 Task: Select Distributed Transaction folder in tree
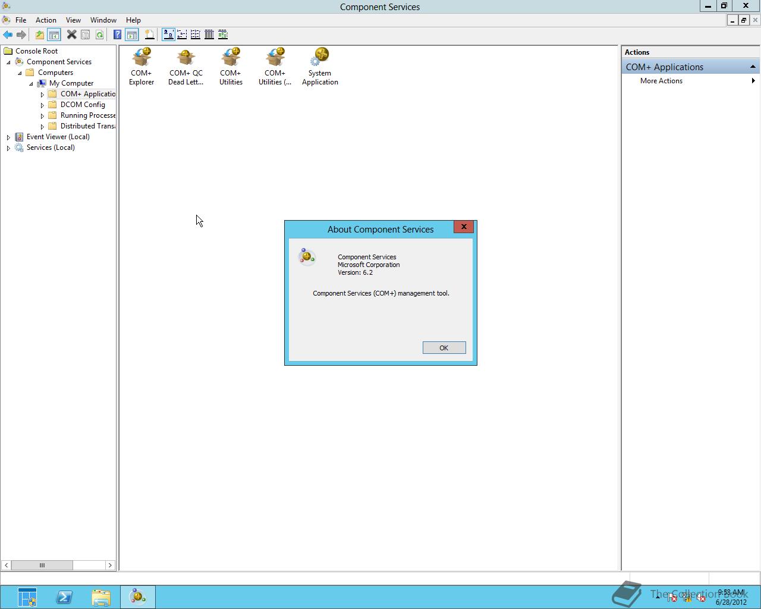(x=87, y=126)
